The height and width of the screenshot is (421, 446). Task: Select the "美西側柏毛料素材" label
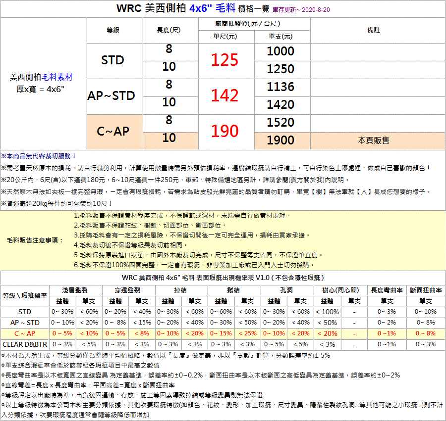41,77
